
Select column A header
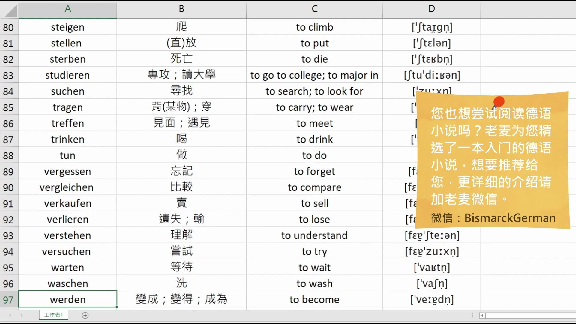[68, 9]
